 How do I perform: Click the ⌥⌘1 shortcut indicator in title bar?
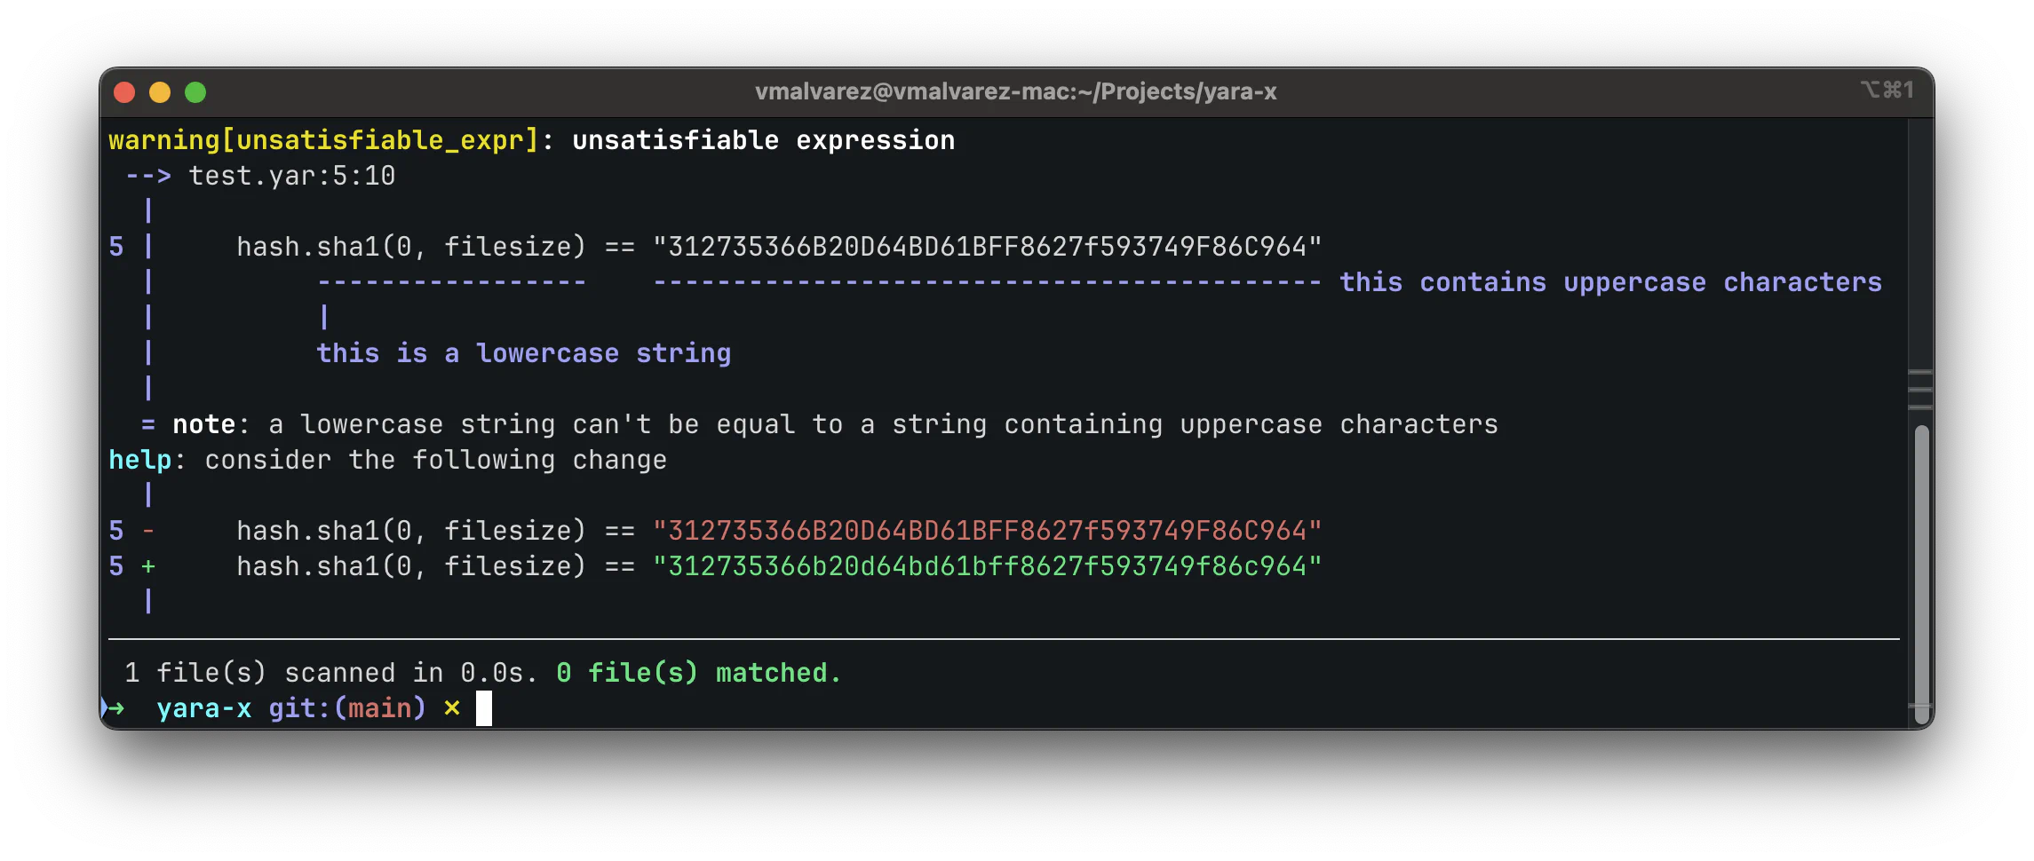(x=1887, y=90)
